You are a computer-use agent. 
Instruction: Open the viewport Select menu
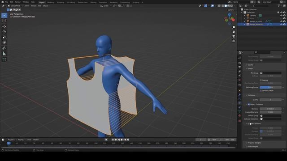pyautogui.click(x=33, y=6)
